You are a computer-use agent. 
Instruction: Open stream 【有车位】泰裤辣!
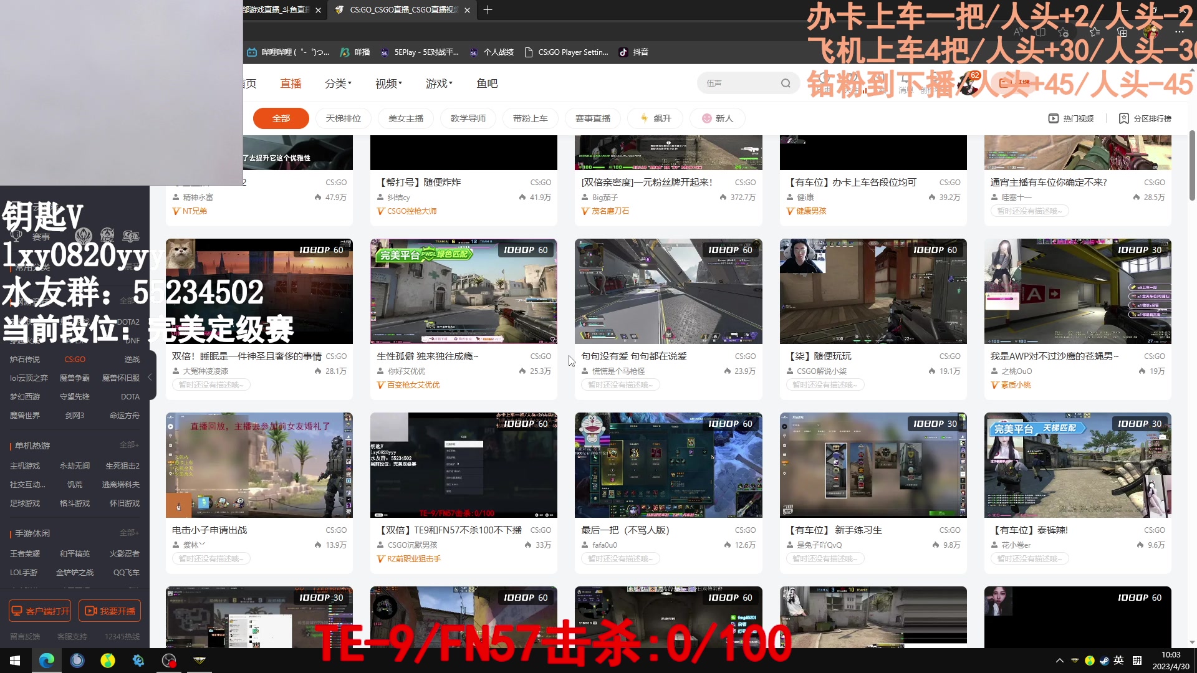pyautogui.click(x=1029, y=530)
